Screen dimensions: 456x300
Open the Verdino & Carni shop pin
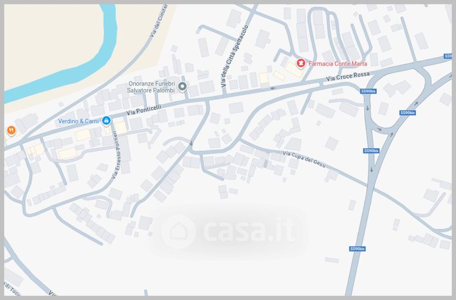(107, 120)
